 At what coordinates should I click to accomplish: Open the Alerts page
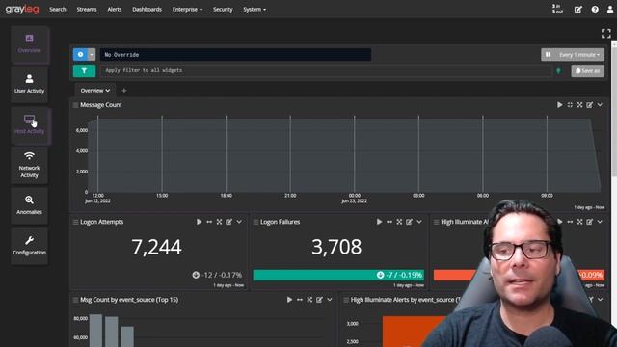point(114,9)
